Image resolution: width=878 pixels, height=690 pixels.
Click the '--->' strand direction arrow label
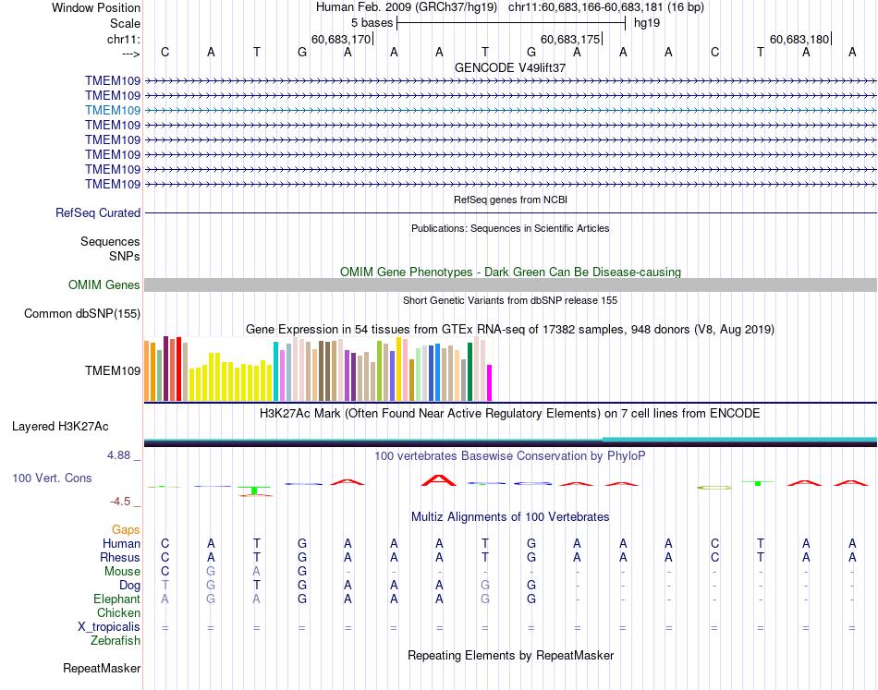point(130,54)
